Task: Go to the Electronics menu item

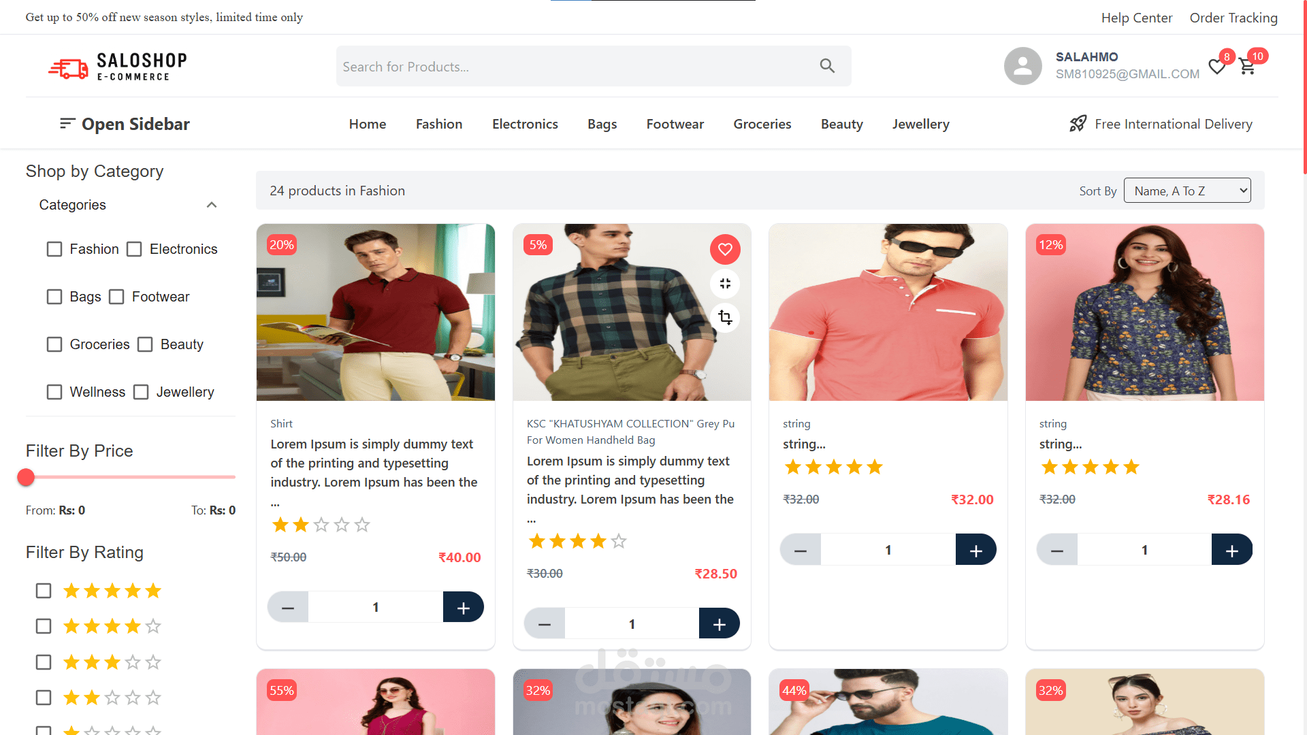Action: click(525, 124)
